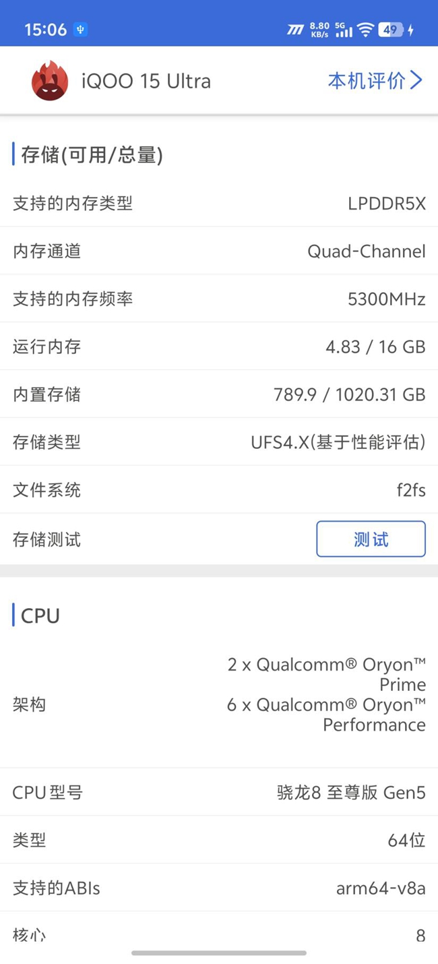Tap the Wi-Fi signal status icon

365,30
